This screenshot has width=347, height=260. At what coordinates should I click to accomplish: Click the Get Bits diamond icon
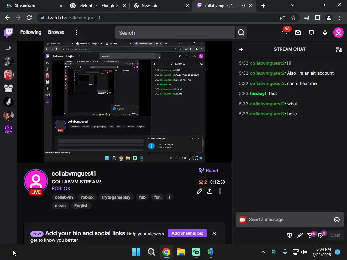pos(325,33)
